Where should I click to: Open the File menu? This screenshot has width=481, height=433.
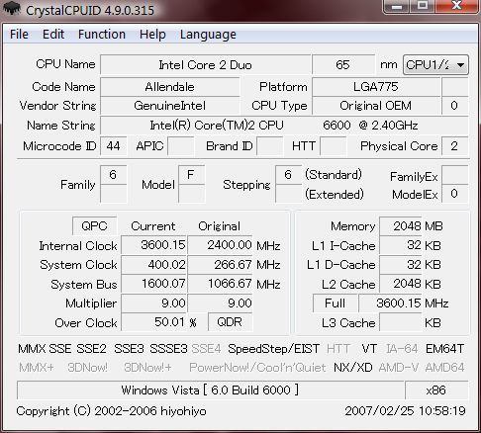19,35
